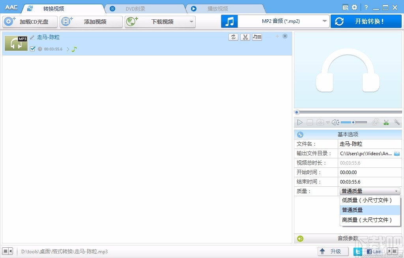The width and height of the screenshot is (404, 258).
Task: Open the settings gear in the title bar
Action: coord(355,7)
